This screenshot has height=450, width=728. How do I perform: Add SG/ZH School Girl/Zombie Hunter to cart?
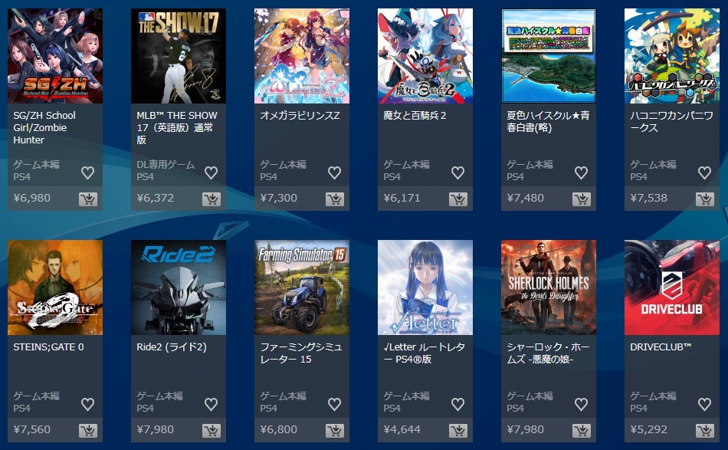pos(88,199)
